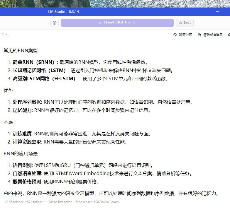Click heading 不足

[9, 122]
